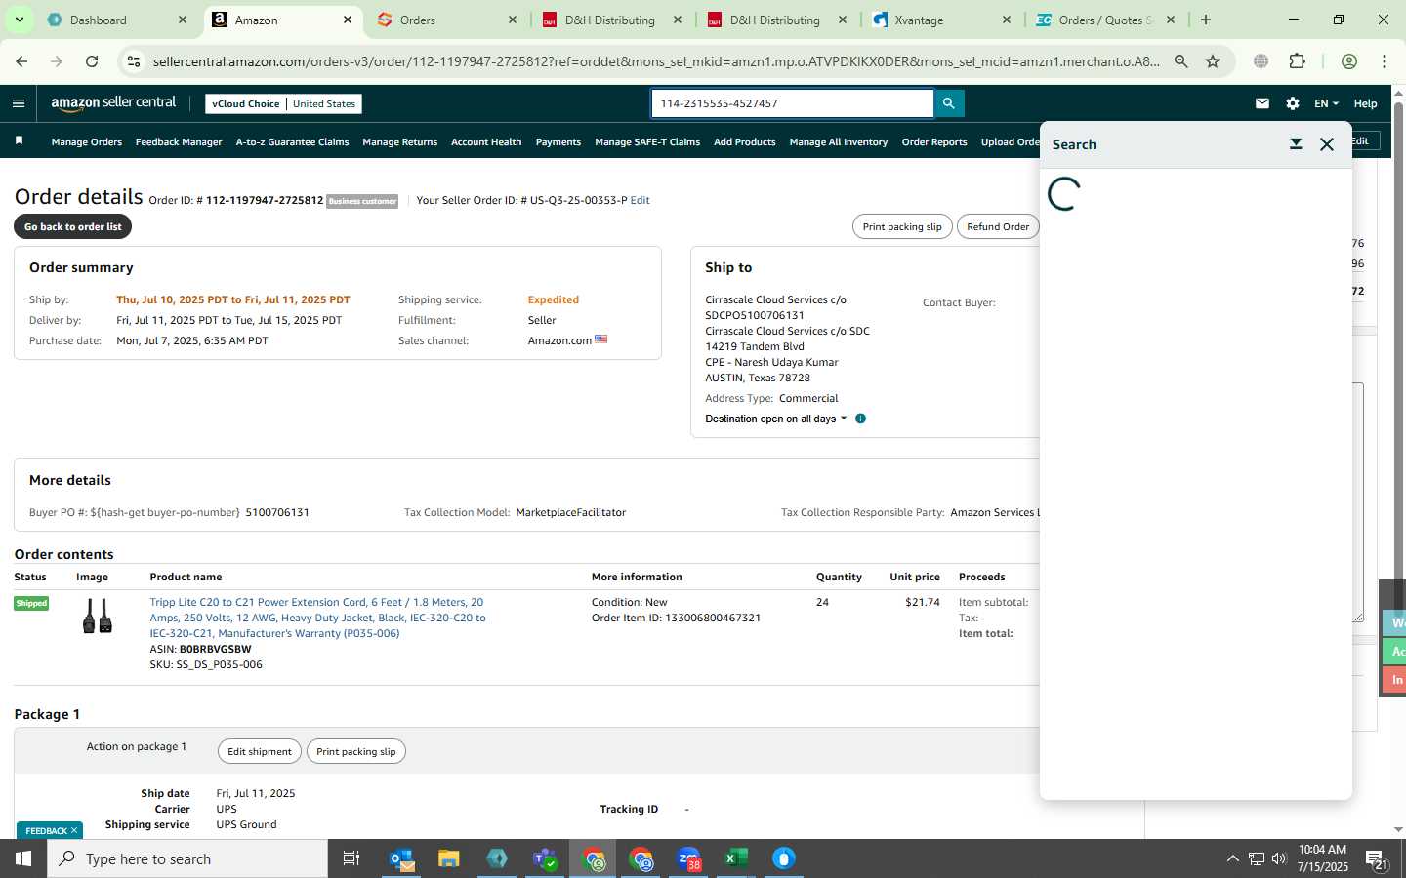
Task: Open a new browser tab
Action: click(1206, 20)
